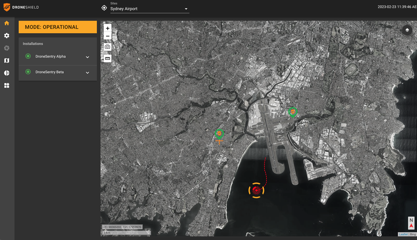Click the DroneShield logo
Screen dimensions: 417x240
21,7
